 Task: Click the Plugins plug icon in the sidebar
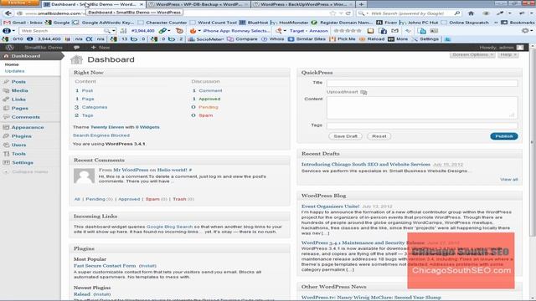point(6,136)
